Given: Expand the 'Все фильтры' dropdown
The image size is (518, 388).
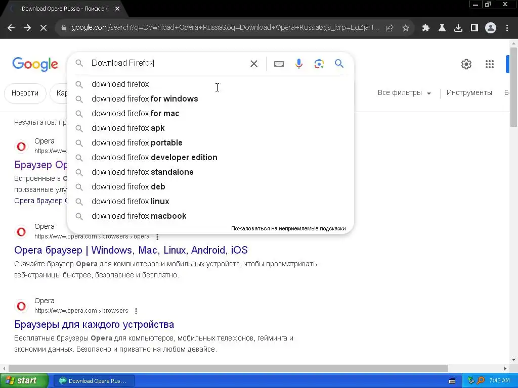Looking at the screenshot, I should (404, 93).
